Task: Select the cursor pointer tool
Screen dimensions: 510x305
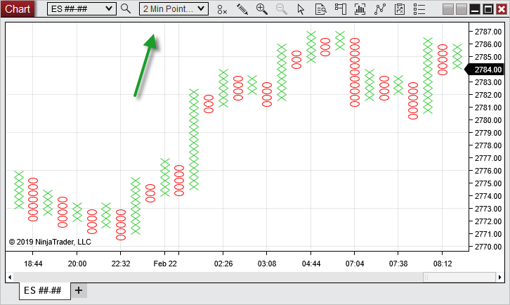Action: click(301, 8)
